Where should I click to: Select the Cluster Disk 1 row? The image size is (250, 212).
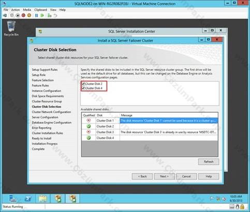[150, 120]
